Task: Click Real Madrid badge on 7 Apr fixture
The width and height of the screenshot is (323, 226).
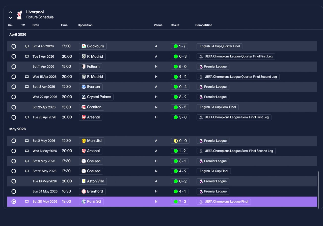Action: click(x=84, y=56)
